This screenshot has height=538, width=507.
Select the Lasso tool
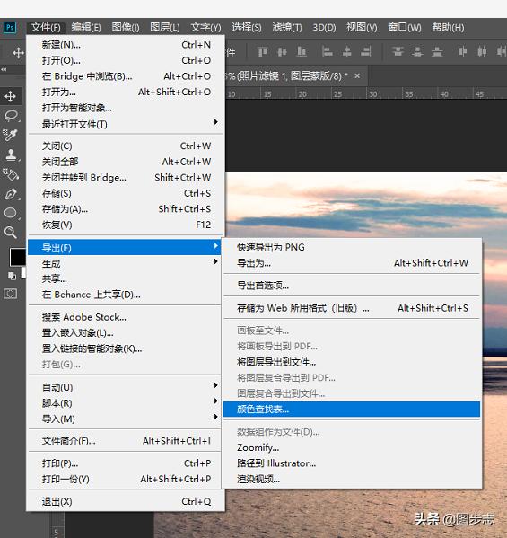11,116
